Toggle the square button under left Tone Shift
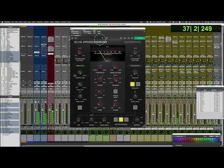The image size is (224, 168). coord(80,107)
